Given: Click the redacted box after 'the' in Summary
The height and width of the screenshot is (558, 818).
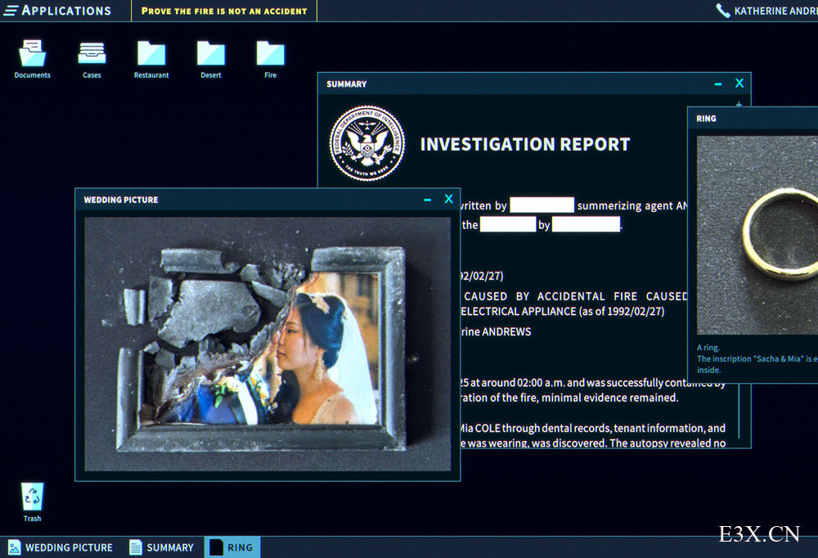Looking at the screenshot, I should point(508,224).
